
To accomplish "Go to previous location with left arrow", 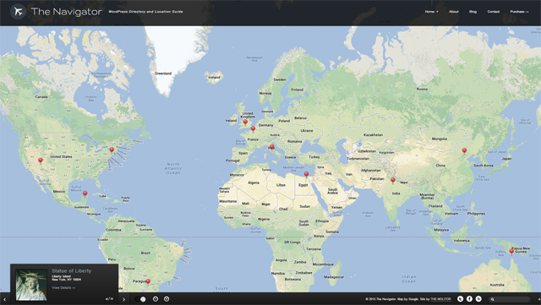I will pos(5,299).
